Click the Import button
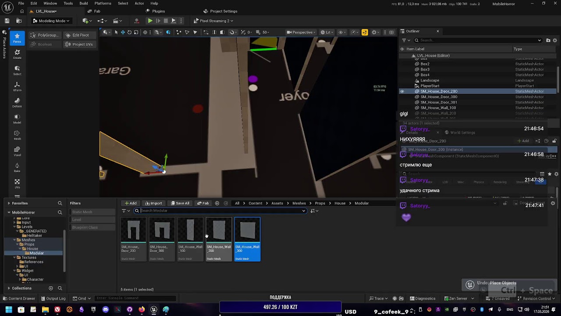561x316 pixels. pyautogui.click(x=153, y=203)
